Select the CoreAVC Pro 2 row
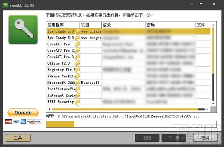224x147 pixels. click(x=128, y=50)
